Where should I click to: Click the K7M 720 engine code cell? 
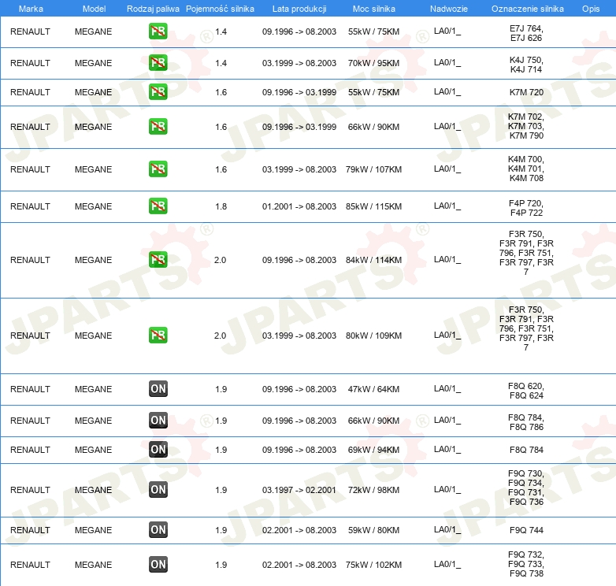coord(526,92)
